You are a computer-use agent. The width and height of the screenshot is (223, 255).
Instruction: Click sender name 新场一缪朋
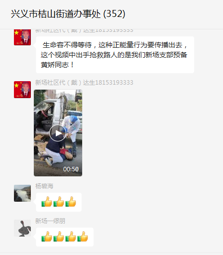pyautogui.click(x=50, y=221)
